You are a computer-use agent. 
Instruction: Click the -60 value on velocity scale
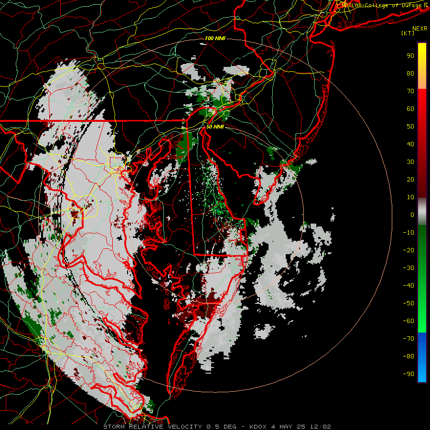coord(408,321)
